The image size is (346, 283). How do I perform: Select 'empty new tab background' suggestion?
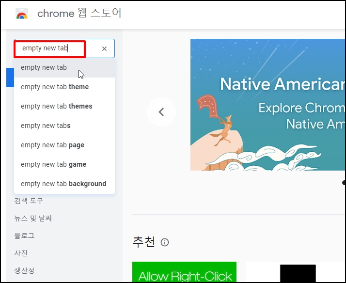tap(64, 184)
